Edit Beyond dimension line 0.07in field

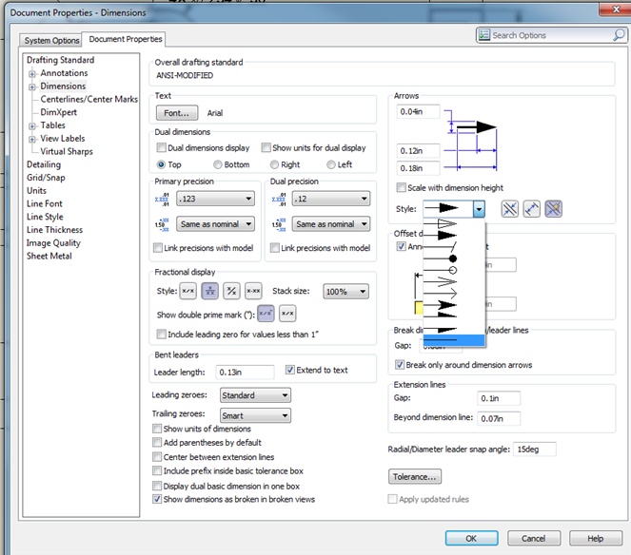tap(499, 418)
